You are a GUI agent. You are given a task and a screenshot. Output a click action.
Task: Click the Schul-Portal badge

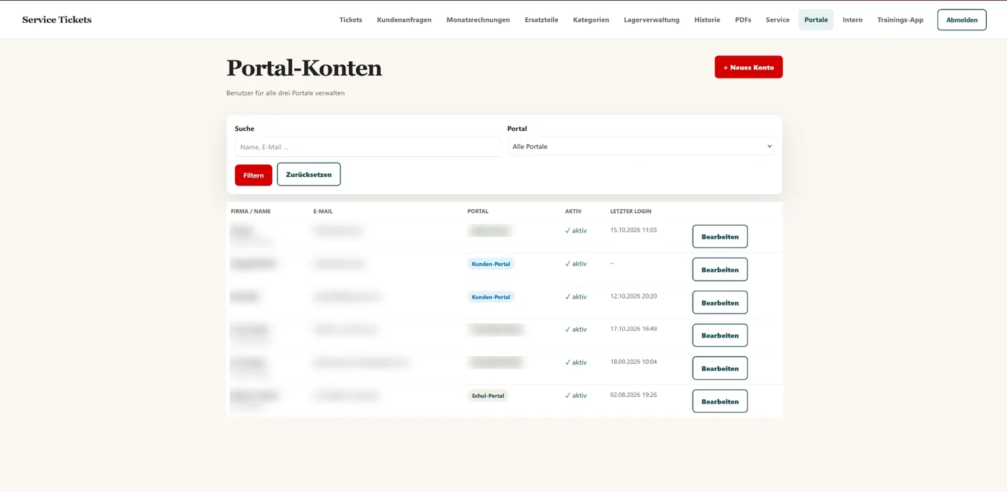tap(488, 396)
